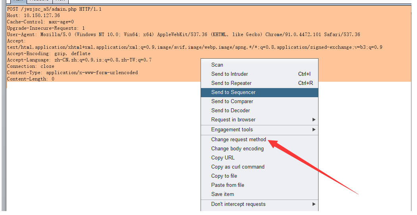Viewport: 417px width, 215px height.
Task: Select Copy as curl command
Action: pyautogui.click(x=237, y=167)
